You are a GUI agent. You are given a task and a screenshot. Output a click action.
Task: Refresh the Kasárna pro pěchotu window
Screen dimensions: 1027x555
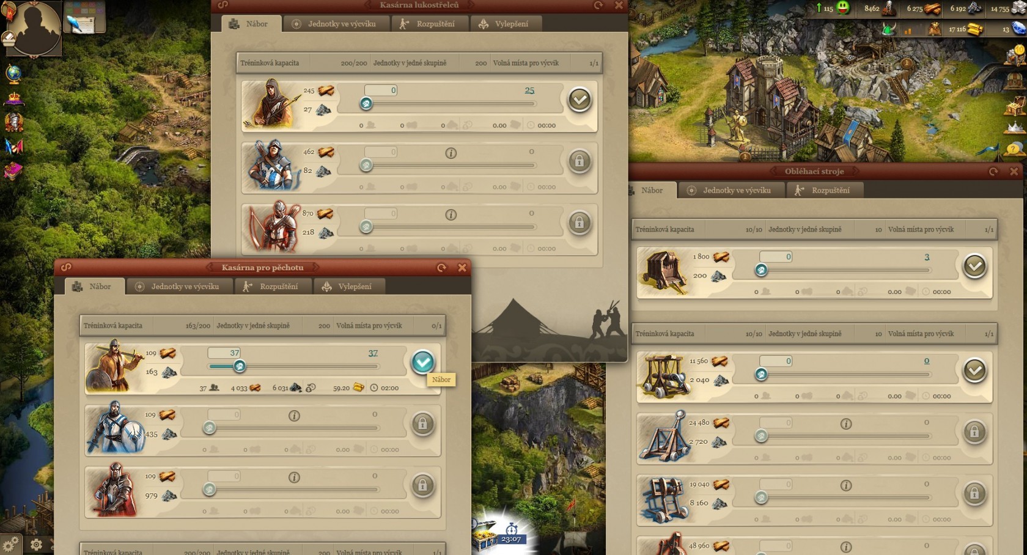441,268
